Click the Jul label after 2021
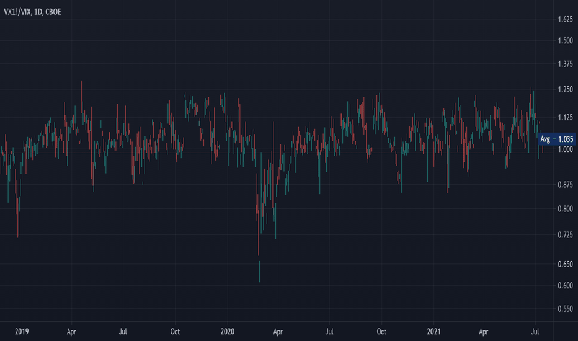The width and height of the screenshot is (578, 341). (535, 332)
